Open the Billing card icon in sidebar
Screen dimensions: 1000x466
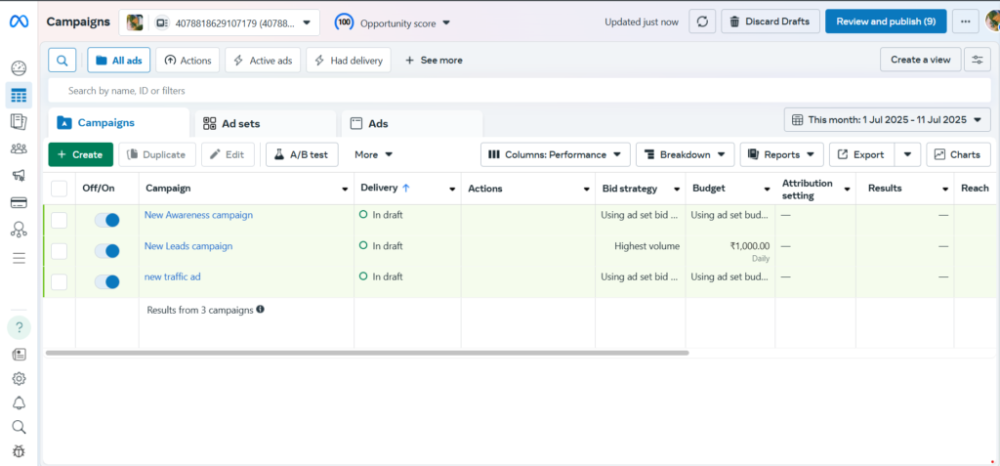tap(19, 203)
